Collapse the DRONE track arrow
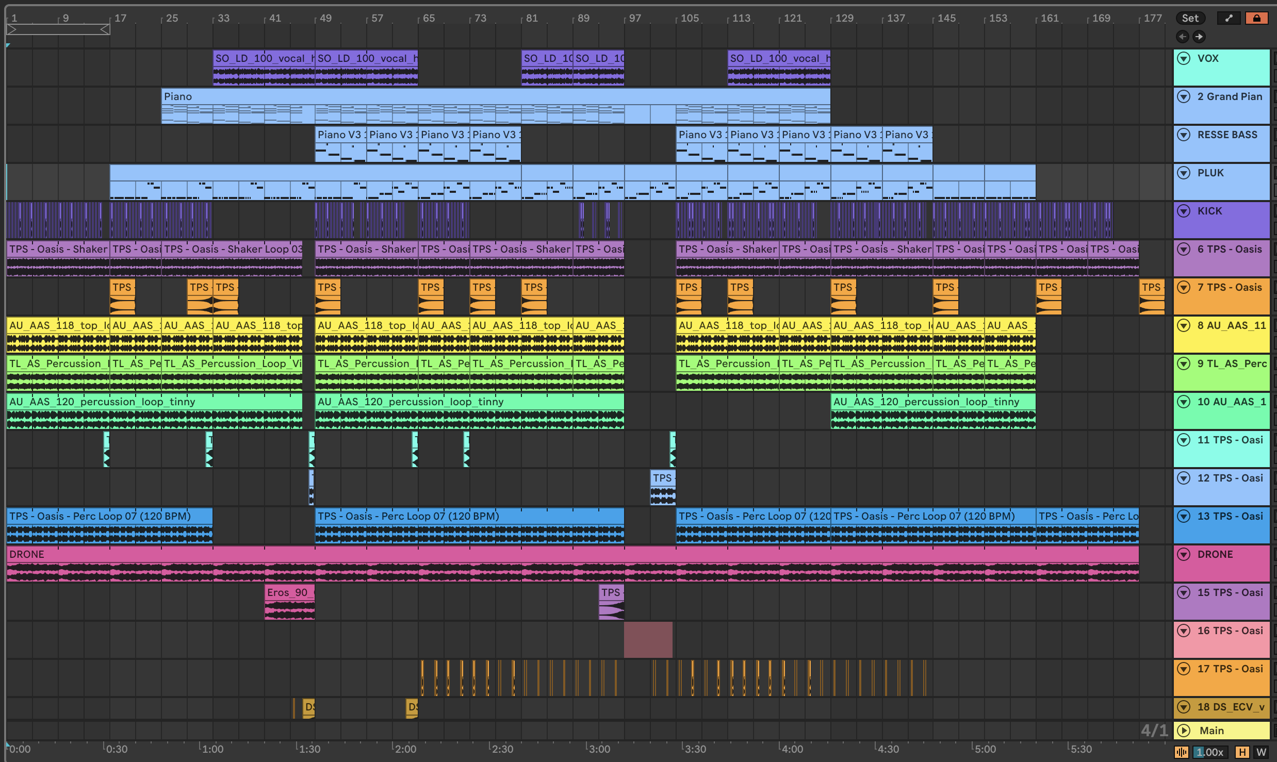 [x=1184, y=554]
